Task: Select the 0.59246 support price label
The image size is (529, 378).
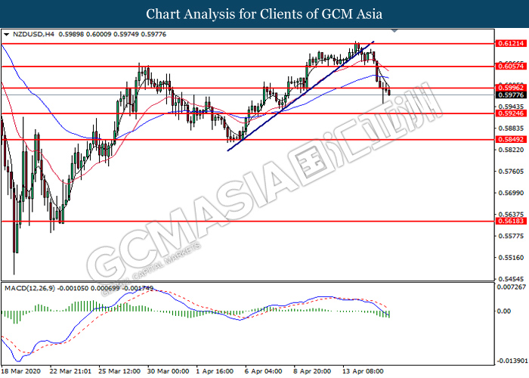Action: click(511, 113)
